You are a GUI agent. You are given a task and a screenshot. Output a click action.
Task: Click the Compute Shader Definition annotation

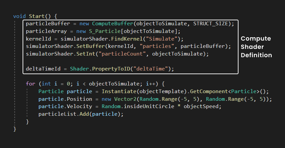[x=256, y=47]
